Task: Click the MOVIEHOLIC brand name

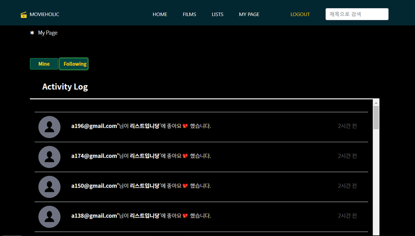Action: tap(45, 14)
